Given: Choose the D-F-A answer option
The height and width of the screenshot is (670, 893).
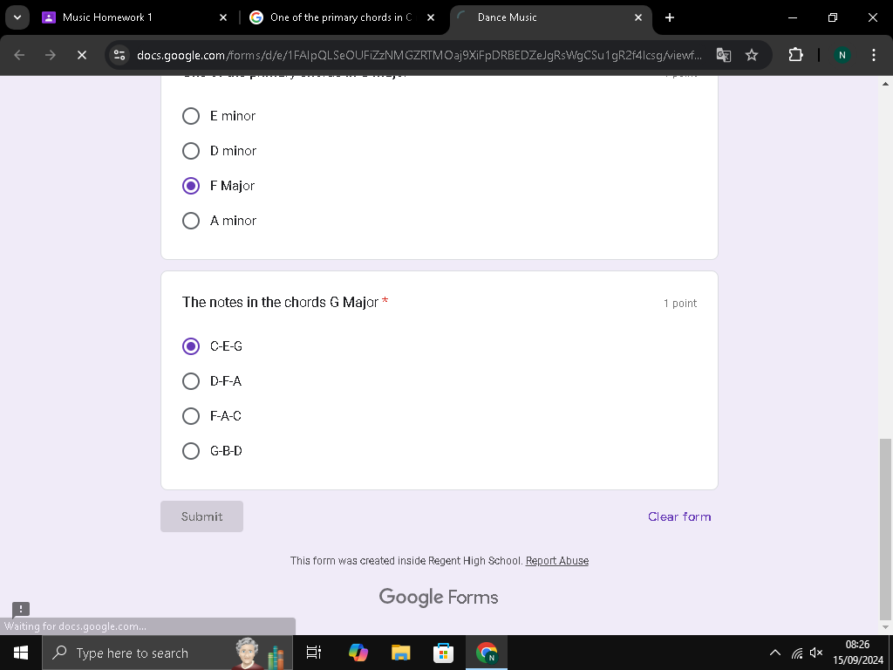Looking at the screenshot, I should [x=191, y=381].
